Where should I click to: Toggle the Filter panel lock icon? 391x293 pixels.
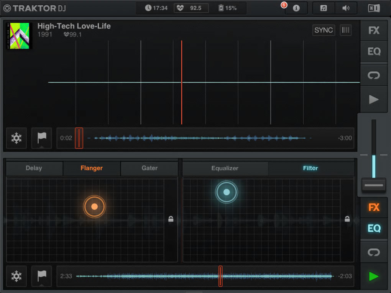[347, 219]
